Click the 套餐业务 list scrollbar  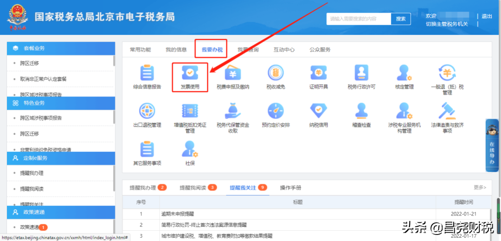coord(114,61)
